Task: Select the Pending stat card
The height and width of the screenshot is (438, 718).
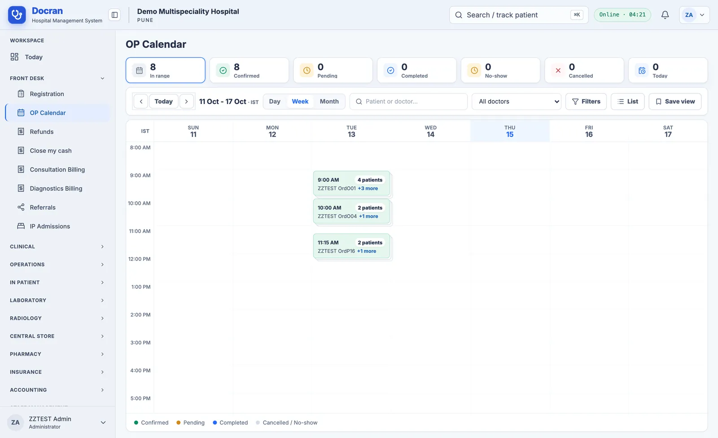Action: tap(333, 70)
